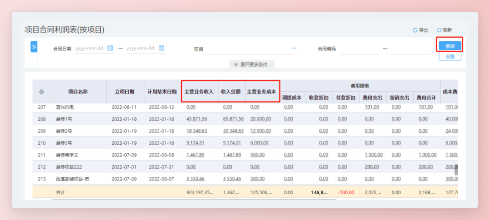490x220 pixels.
Task: Click the horizontal table scrollbar
Action: (x=194, y=199)
